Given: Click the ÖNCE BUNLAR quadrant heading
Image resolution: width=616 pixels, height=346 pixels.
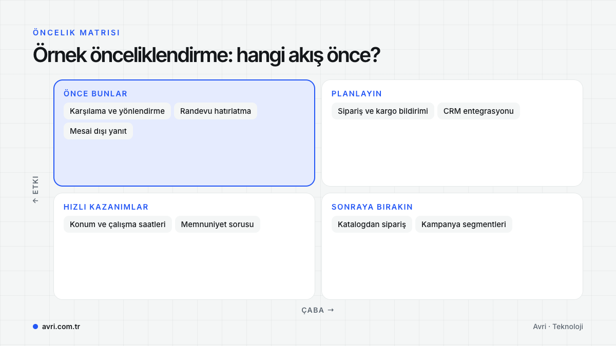Looking at the screenshot, I should pyautogui.click(x=95, y=94).
